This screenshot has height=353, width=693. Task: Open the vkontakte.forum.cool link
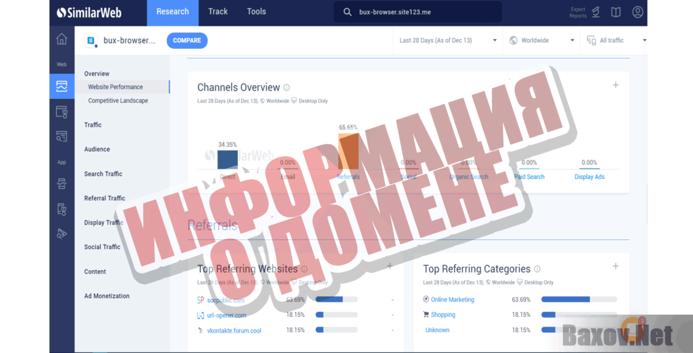[x=234, y=330]
